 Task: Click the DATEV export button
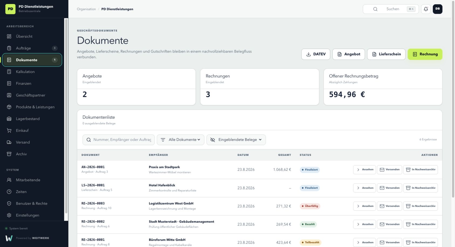[x=316, y=54]
